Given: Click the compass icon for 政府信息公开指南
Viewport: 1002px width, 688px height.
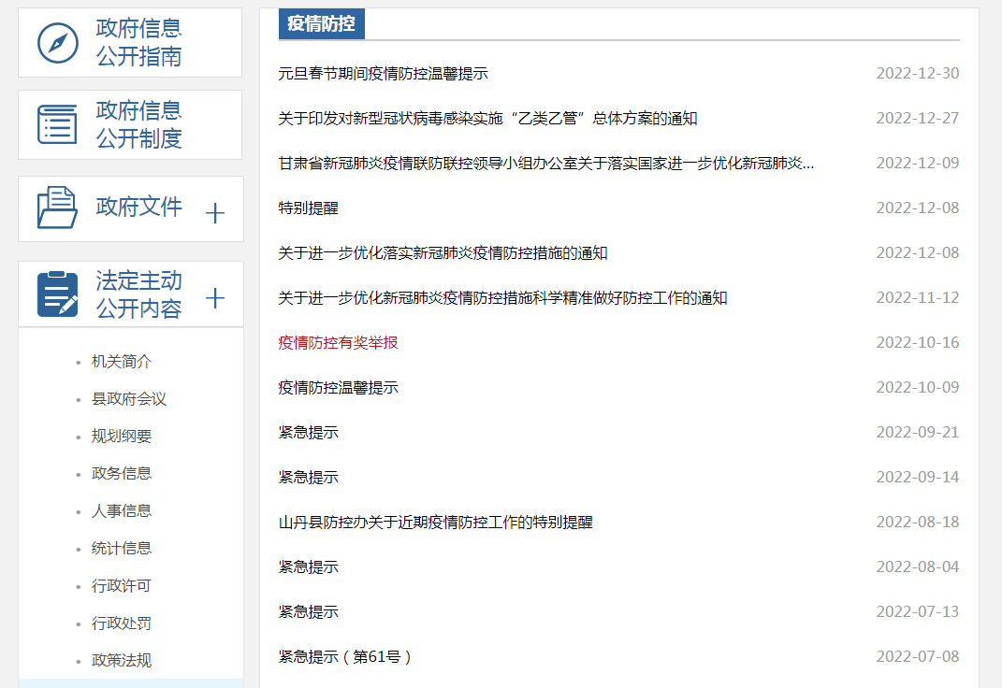Looking at the screenshot, I should (x=57, y=43).
